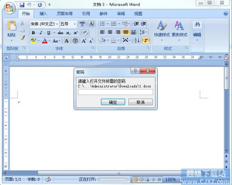Toggle show paragraph marks
The width and height of the screenshot is (232, 185).
[x=146, y=40]
